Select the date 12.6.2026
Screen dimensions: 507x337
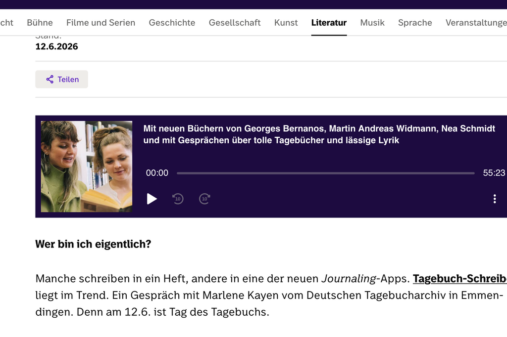(56, 46)
